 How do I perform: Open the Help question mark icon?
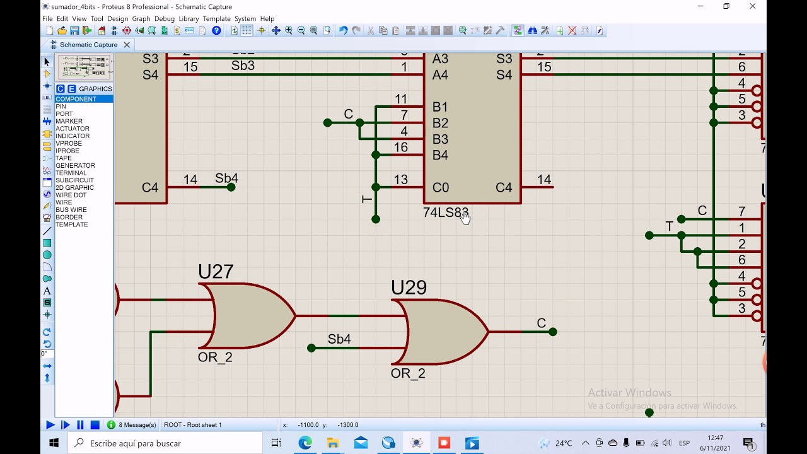(x=216, y=30)
